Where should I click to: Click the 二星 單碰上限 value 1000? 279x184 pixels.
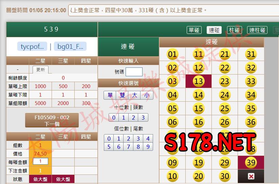[40, 86]
